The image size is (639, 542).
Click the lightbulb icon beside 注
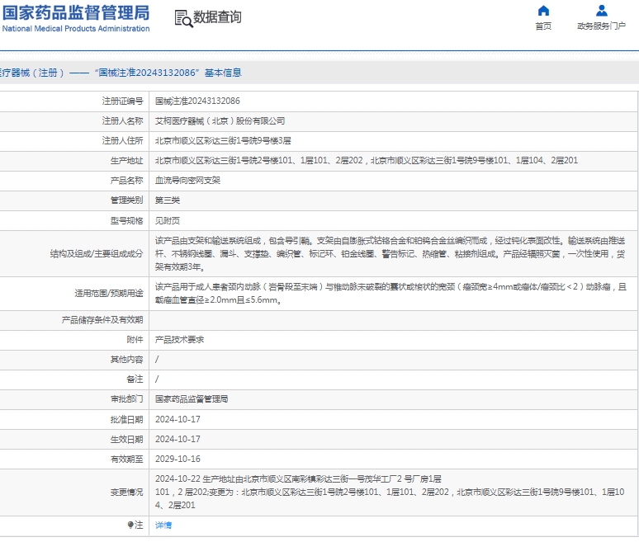(130, 525)
